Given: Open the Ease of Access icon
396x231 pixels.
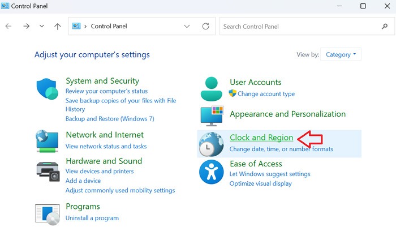Looking at the screenshot, I should (x=212, y=171).
